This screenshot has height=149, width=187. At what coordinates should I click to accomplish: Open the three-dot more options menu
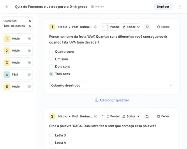[180, 7]
